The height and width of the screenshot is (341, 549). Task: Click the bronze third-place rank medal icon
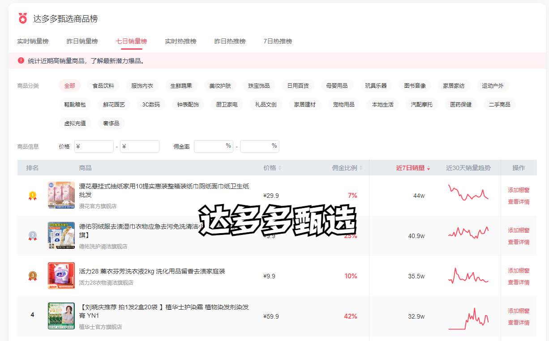pyautogui.click(x=32, y=276)
